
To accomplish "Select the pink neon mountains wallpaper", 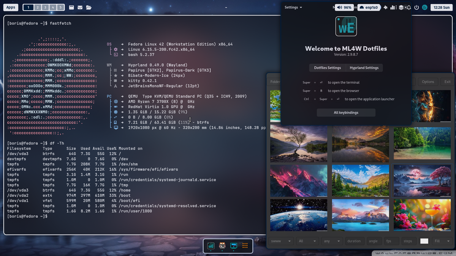I will (x=299, y=180).
